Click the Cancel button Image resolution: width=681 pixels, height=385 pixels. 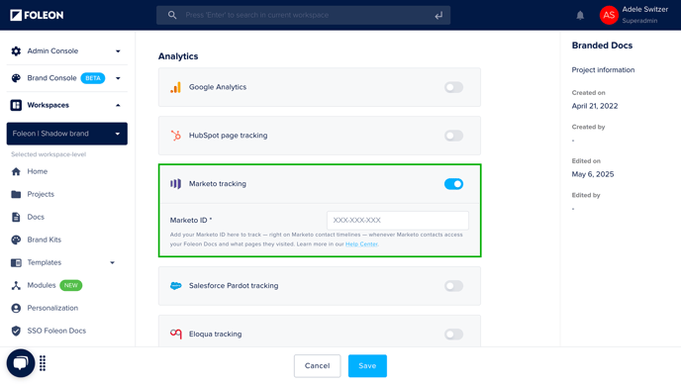point(317,366)
